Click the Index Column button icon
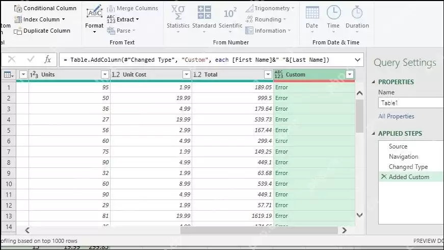The height and width of the screenshot is (250, 444). coord(18,19)
